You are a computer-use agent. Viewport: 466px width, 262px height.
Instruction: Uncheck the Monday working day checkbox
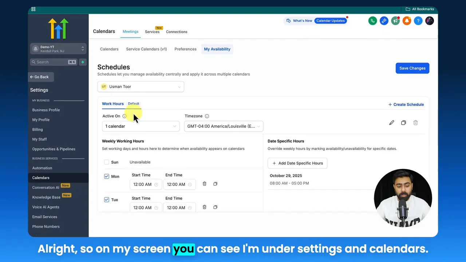point(106,176)
